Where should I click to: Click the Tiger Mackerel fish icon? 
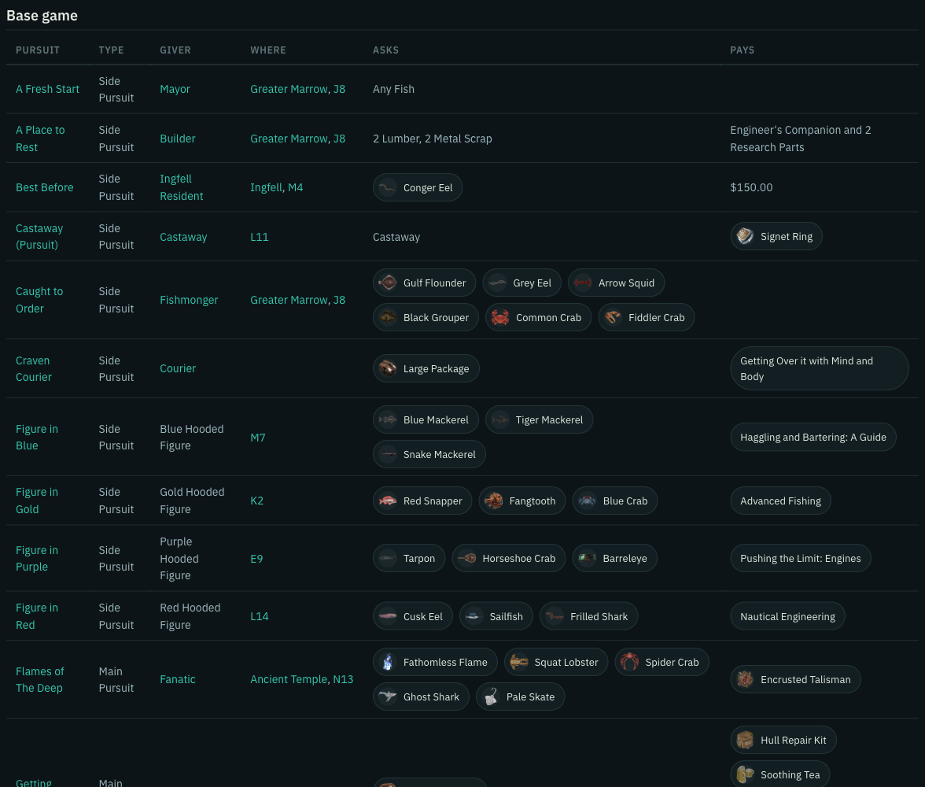(500, 419)
